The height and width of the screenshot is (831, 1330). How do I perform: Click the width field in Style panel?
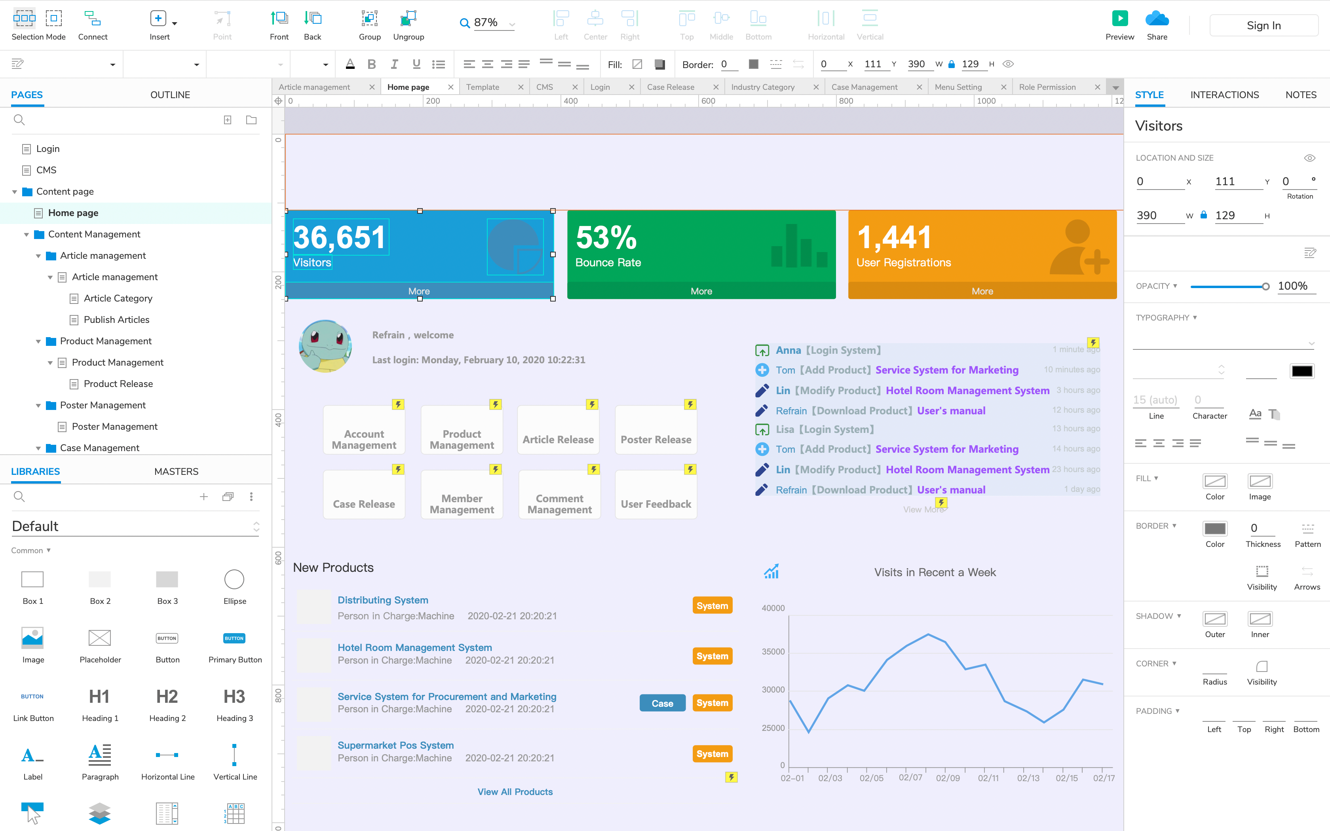[x=1160, y=215]
